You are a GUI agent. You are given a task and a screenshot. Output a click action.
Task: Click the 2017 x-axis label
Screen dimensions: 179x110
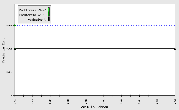pos(104,101)
